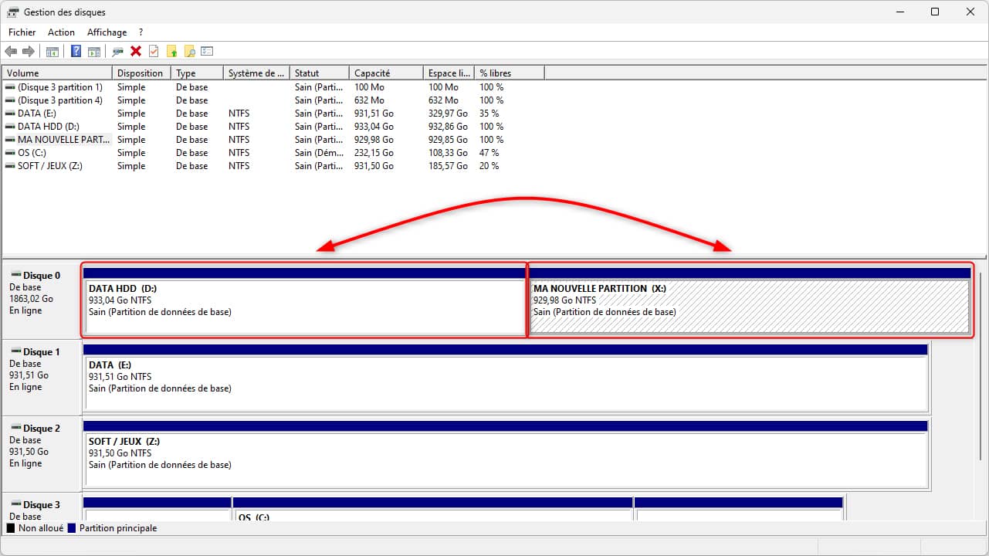Click the checkmark document properties icon
989x556 pixels.
point(154,52)
